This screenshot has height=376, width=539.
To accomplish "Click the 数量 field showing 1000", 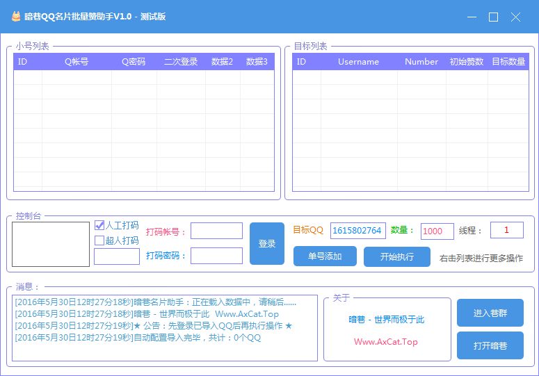I will (437, 231).
